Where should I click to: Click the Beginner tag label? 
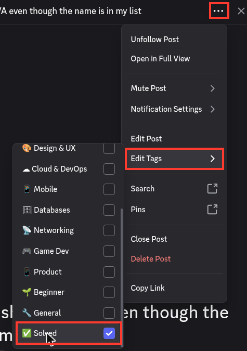pyautogui.click(x=49, y=292)
